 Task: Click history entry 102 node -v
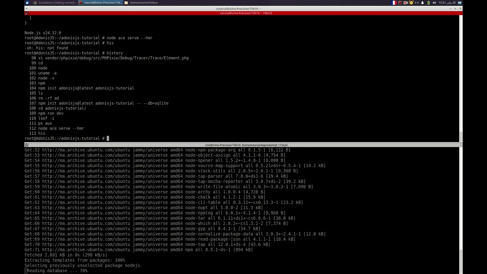click(x=41, y=78)
